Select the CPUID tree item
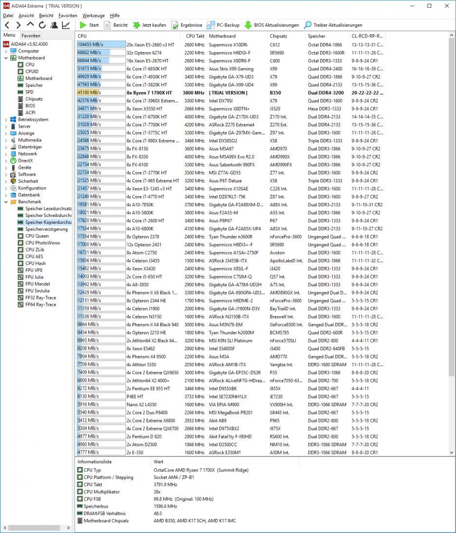456x533 pixels. coord(28,71)
